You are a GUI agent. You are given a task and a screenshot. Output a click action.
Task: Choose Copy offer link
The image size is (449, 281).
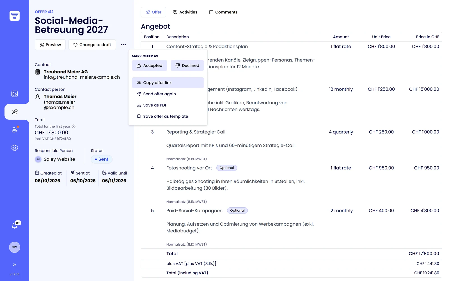click(x=168, y=83)
